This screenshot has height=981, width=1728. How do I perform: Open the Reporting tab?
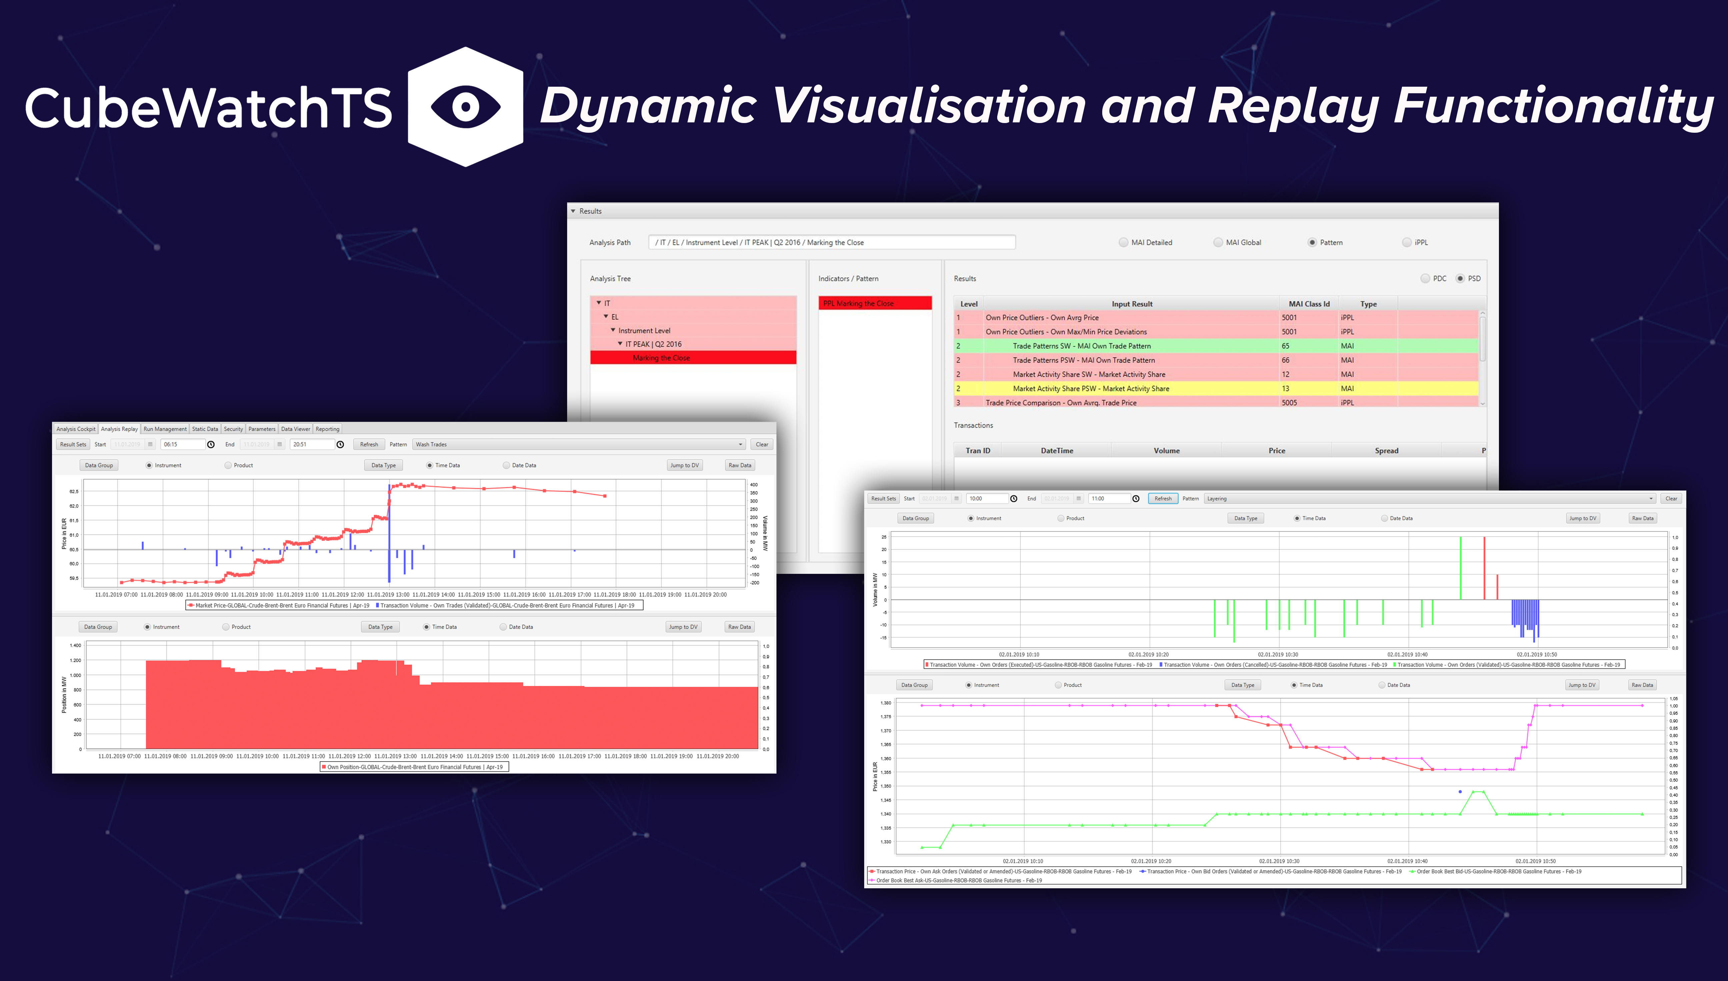click(327, 429)
